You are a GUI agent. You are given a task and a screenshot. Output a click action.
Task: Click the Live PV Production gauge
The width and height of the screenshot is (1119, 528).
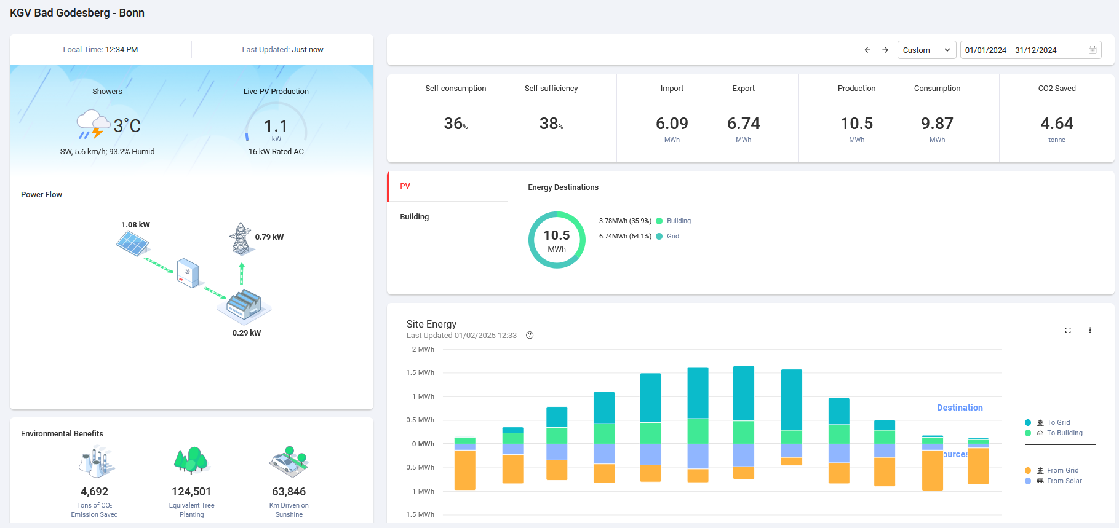click(276, 122)
